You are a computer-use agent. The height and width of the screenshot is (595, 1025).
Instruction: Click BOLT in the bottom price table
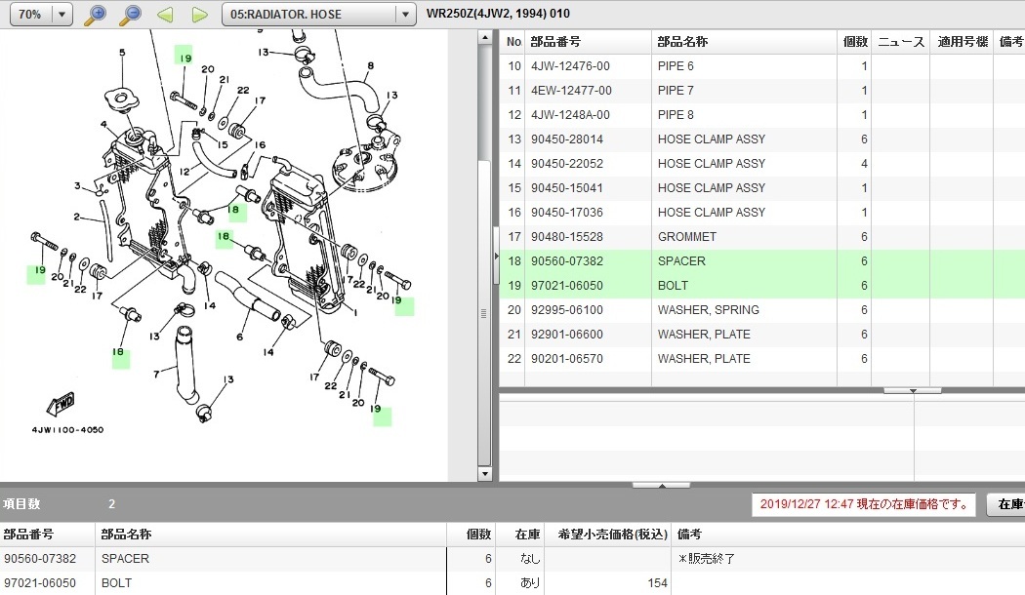pos(116,583)
